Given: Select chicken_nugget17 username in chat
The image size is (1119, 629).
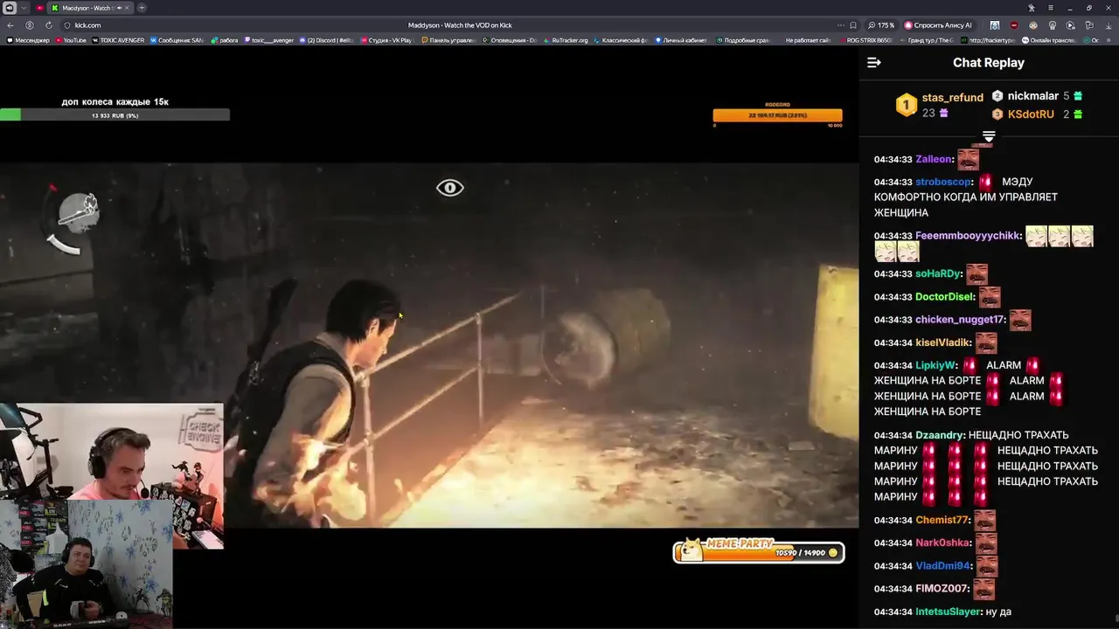Looking at the screenshot, I should click(960, 320).
